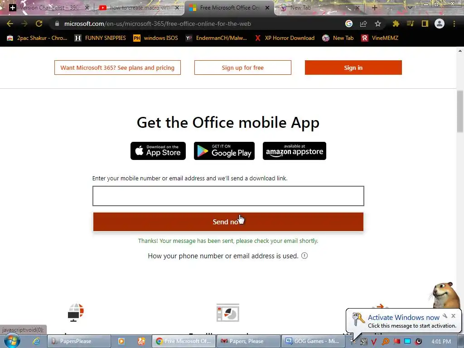The height and width of the screenshot is (348, 464).
Task: Share this page via the share icon
Action: (363, 24)
